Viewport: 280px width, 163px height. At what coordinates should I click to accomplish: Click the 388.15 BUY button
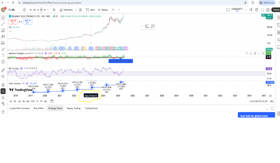click(x=28, y=22)
